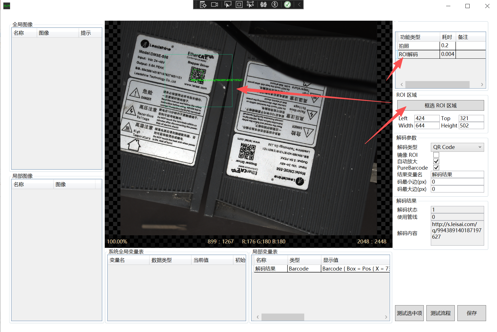Click the 显示值 column header
The height and width of the screenshot is (332, 497).
click(355, 260)
